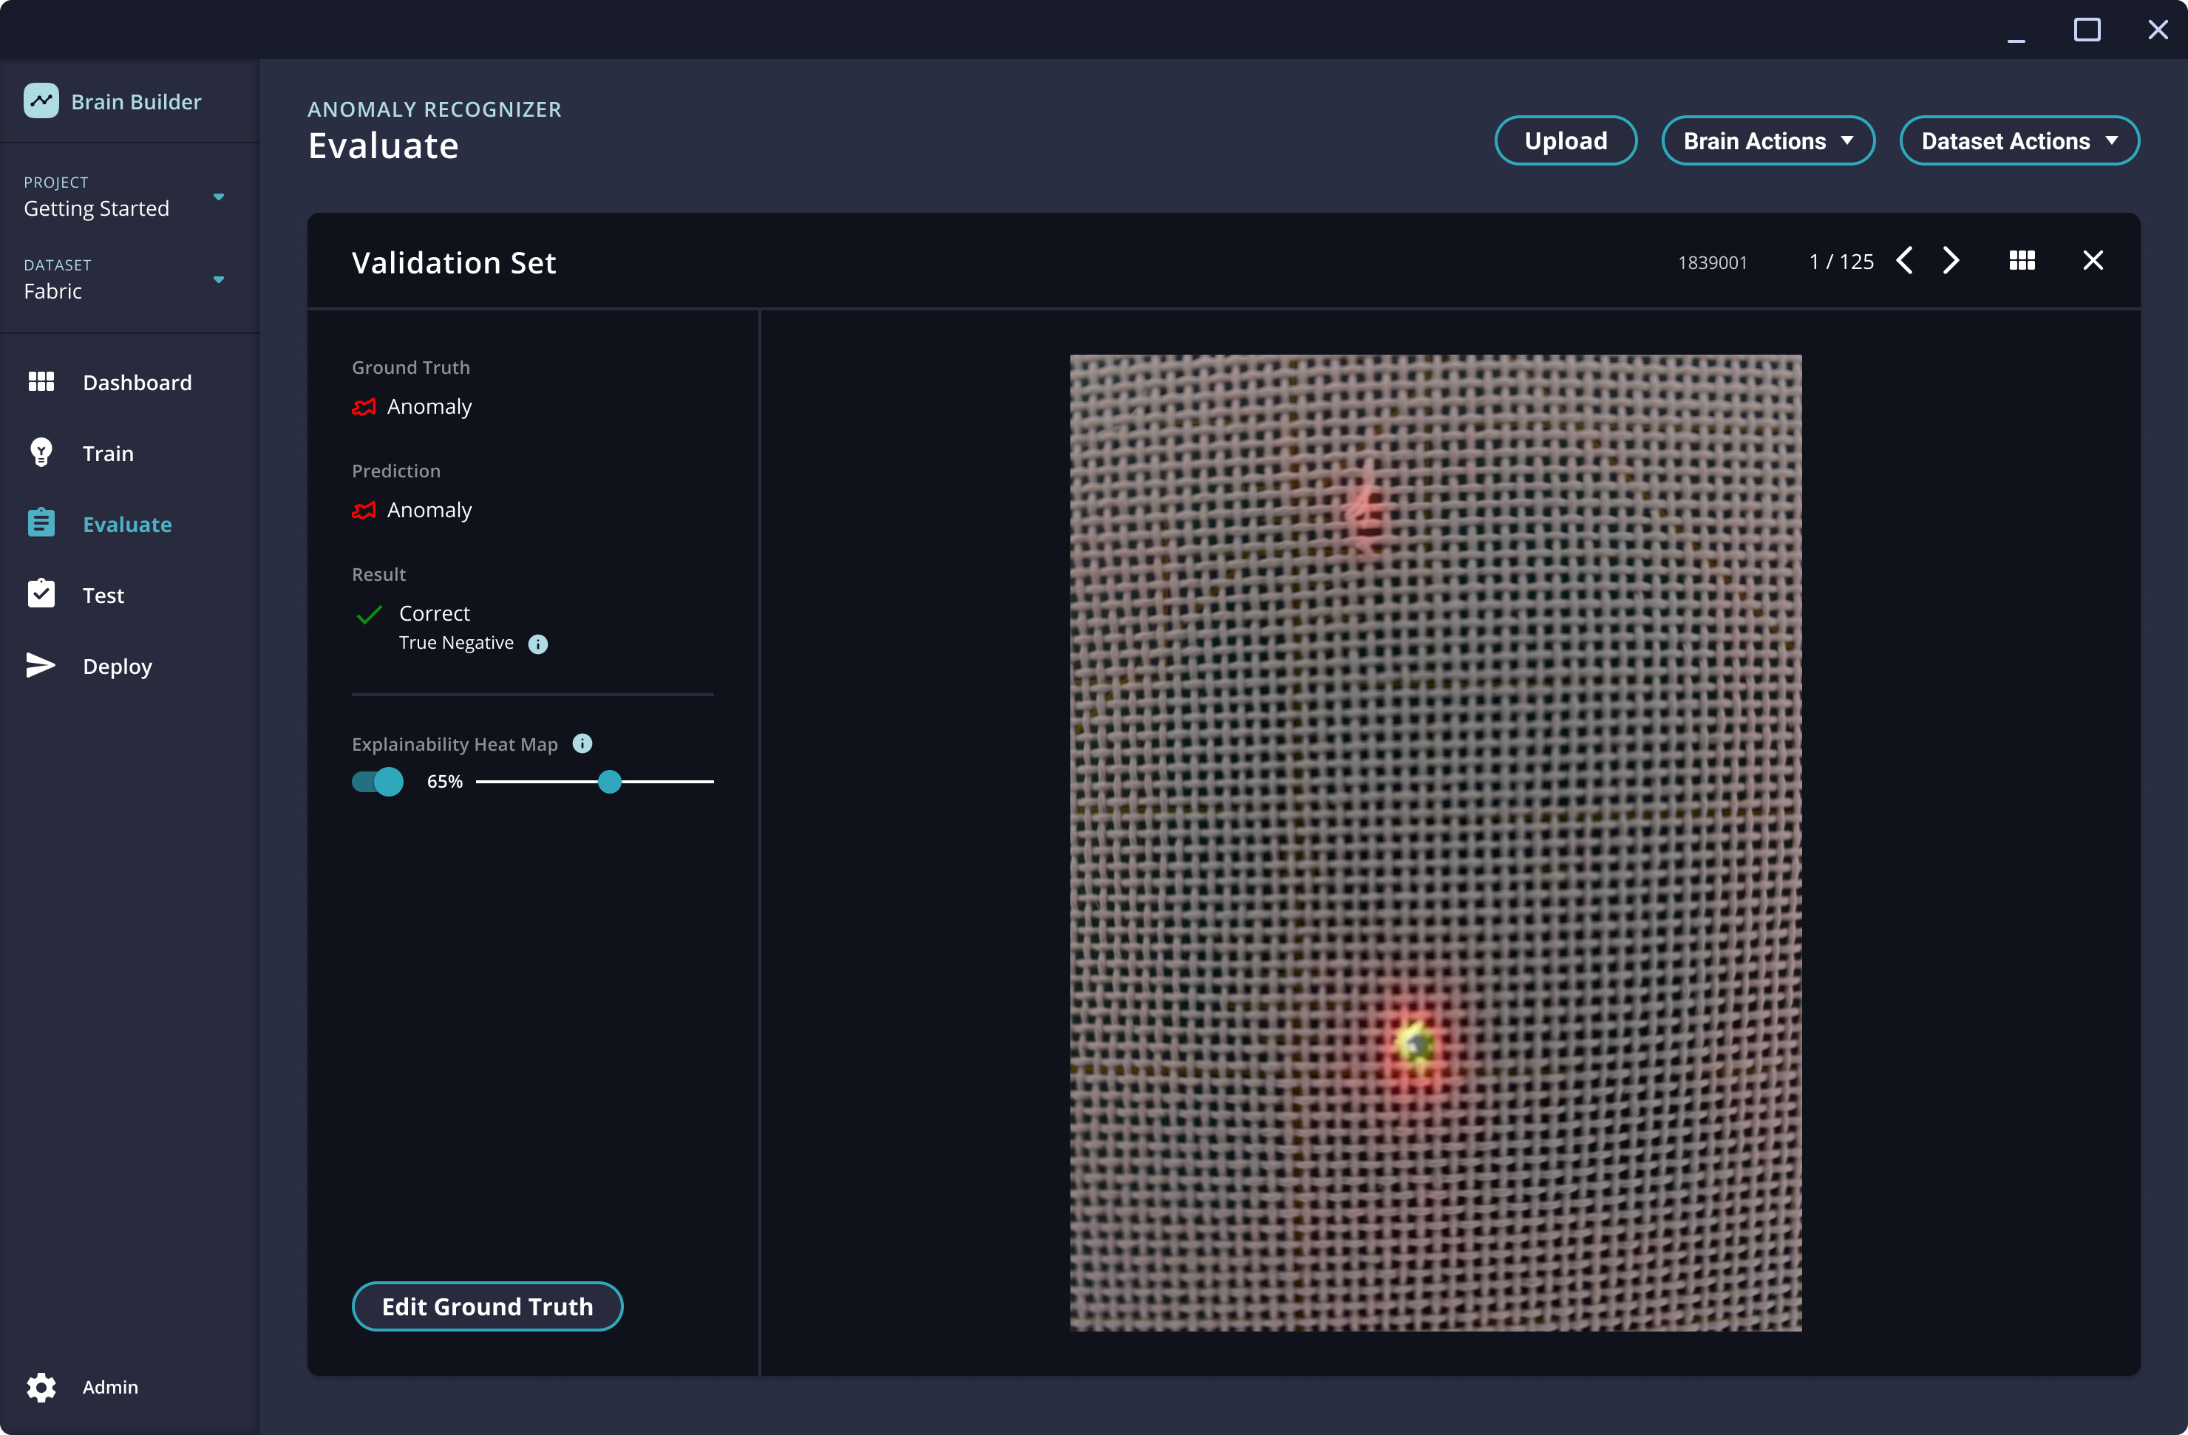Click the next image navigation arrow
Viewport: 2188px width, 1435px height.
tap(1952, 259)
